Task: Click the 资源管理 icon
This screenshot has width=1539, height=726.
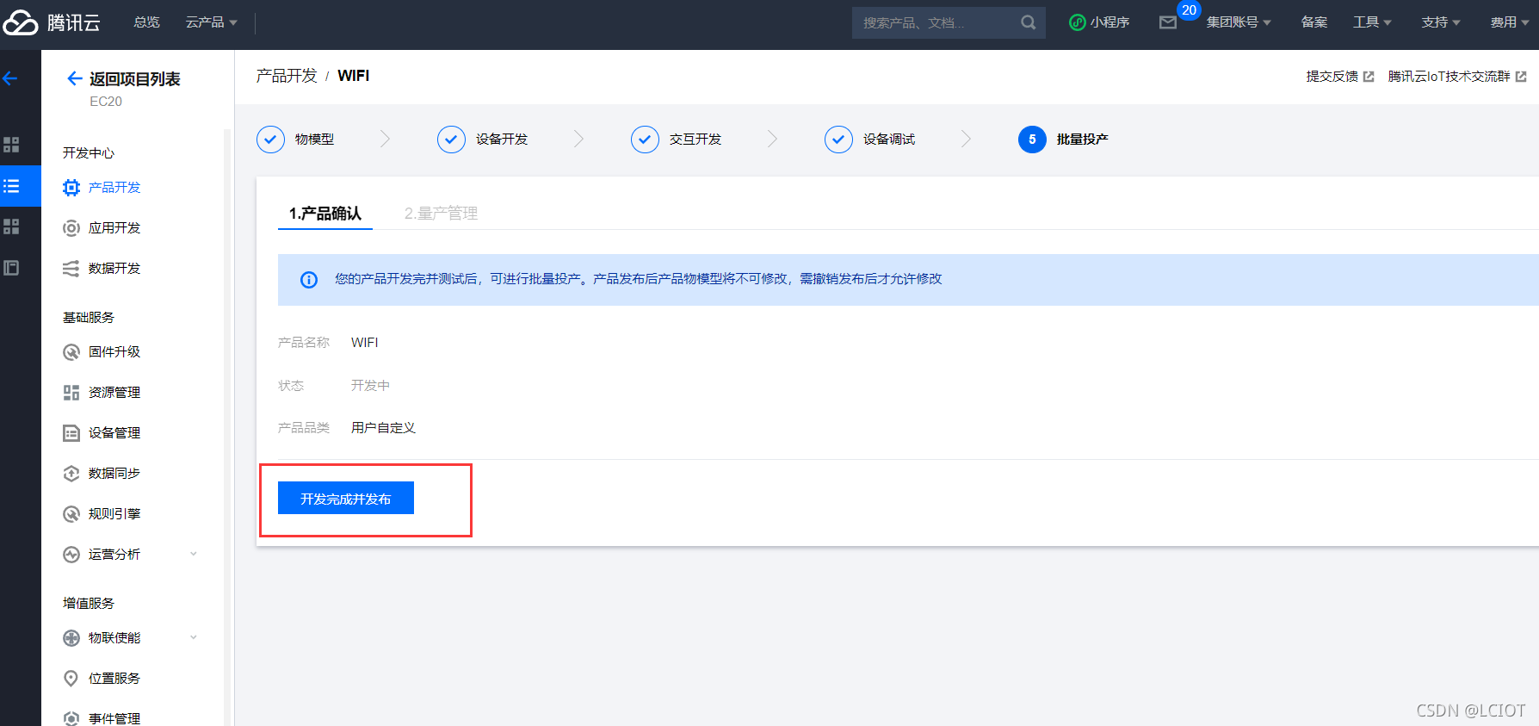Action: [x=71, y=393]
